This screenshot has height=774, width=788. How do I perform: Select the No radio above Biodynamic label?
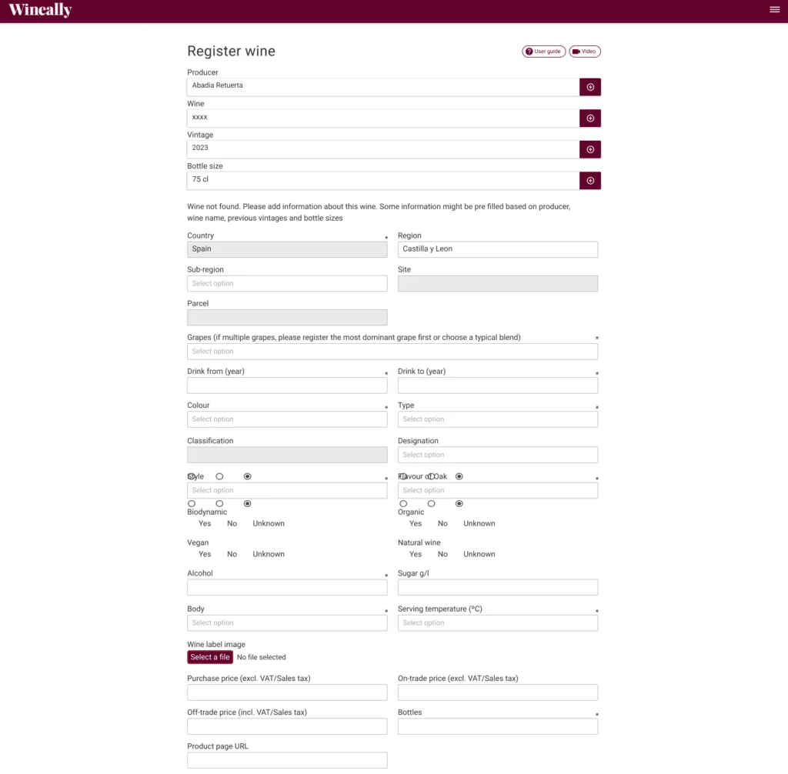pos(219,504)
